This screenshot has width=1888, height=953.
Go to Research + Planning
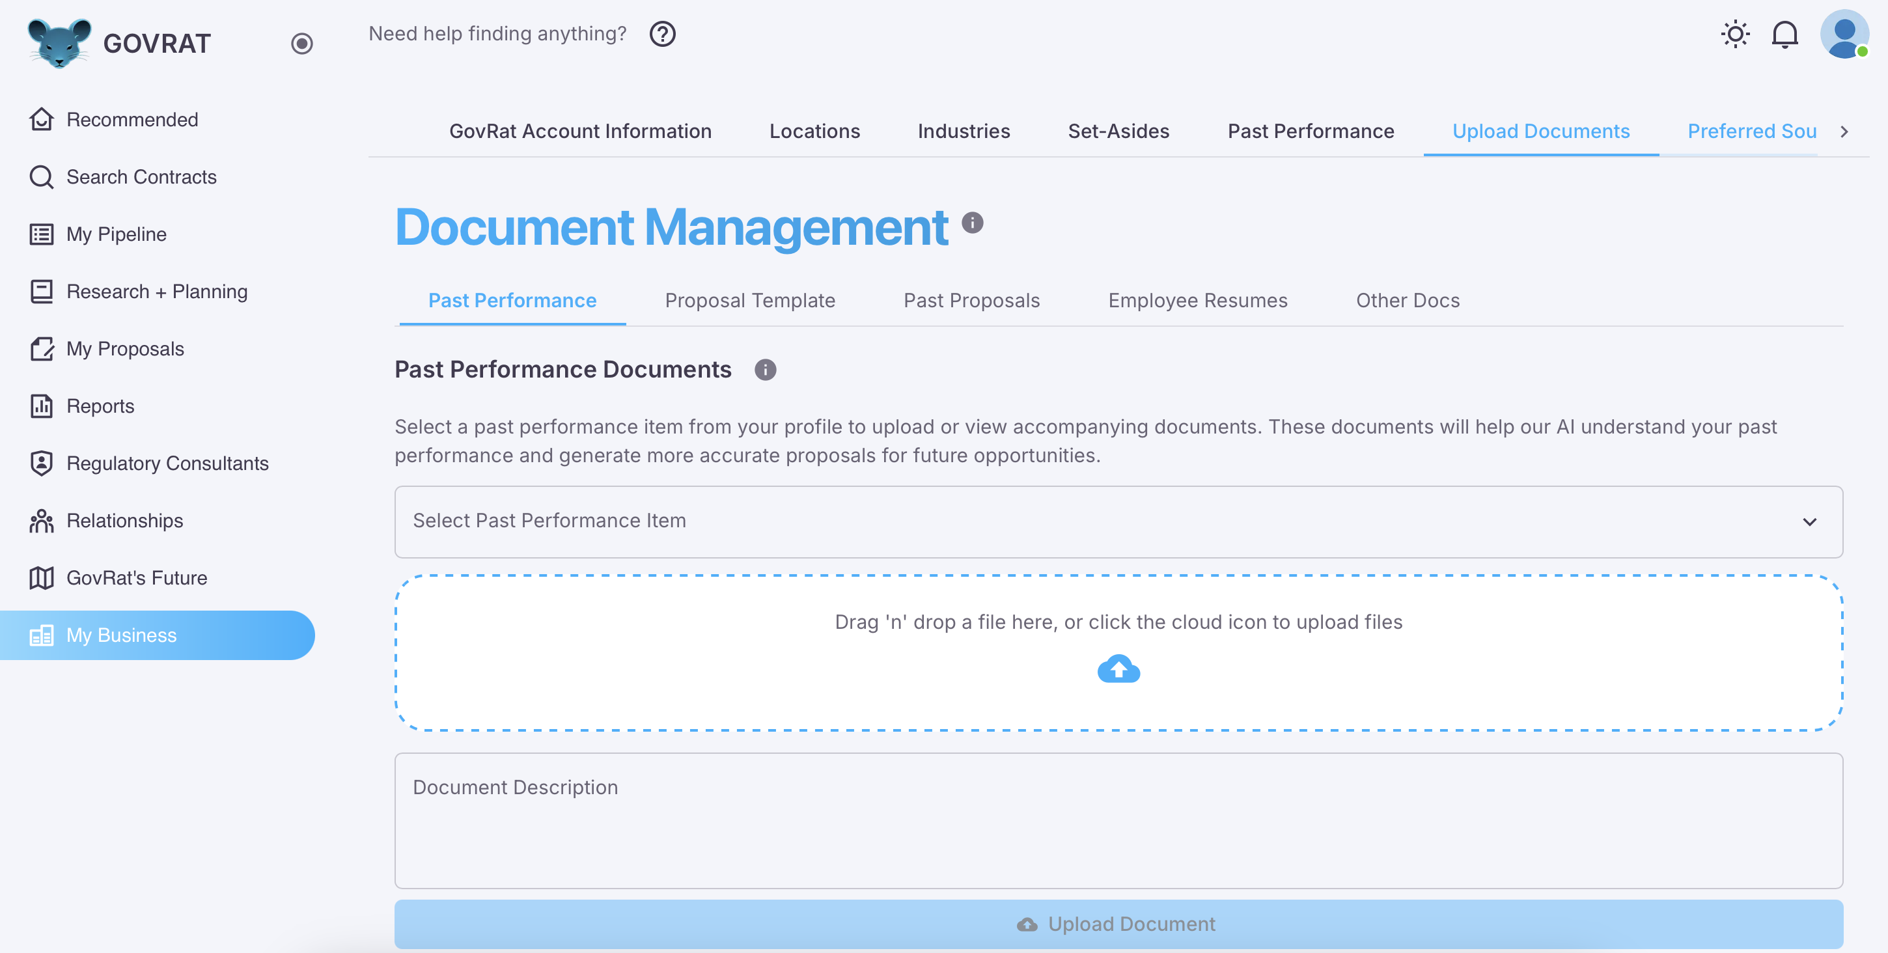pos(158,291)
